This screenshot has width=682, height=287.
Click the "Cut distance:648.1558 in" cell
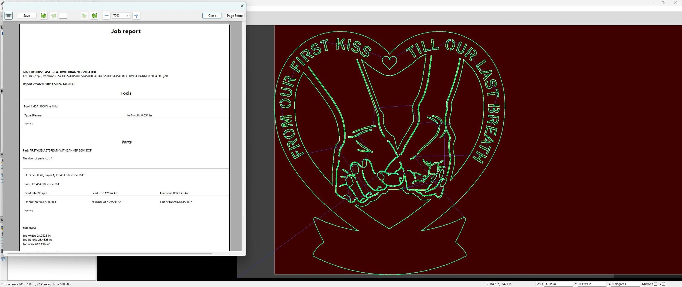(176, 202)
